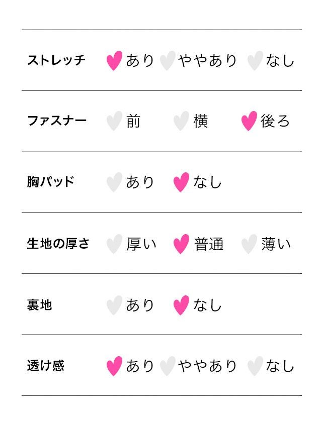Toggle the gray heart beside 裏地 あり

tap(114, 305)
